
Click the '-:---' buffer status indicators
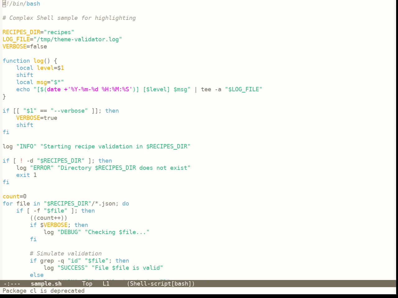pos(12,284)
